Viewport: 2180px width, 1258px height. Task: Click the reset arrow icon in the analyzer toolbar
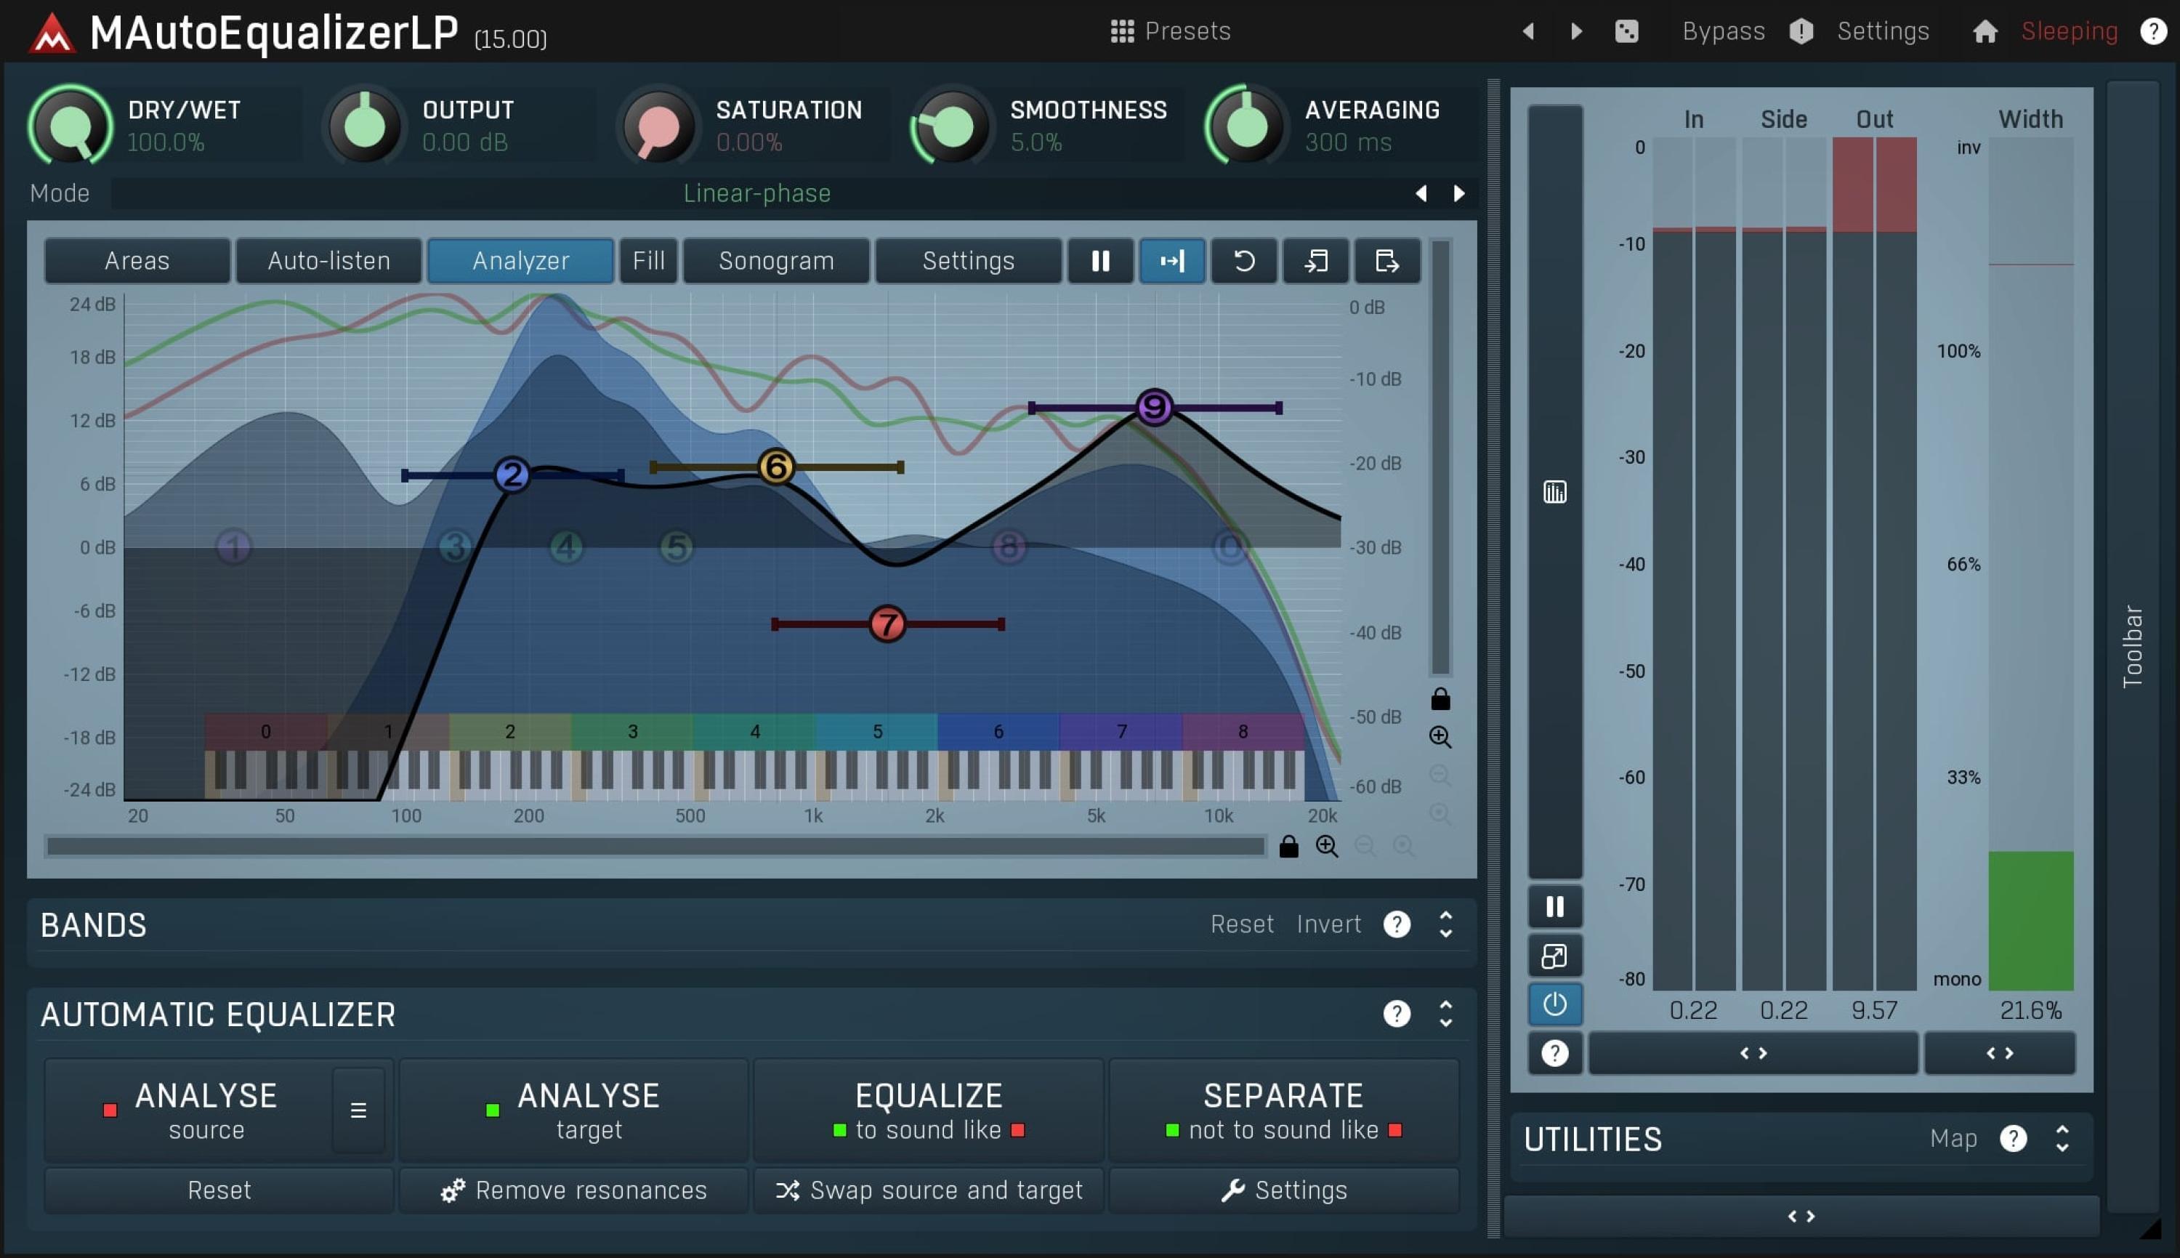click(1243, 261)
